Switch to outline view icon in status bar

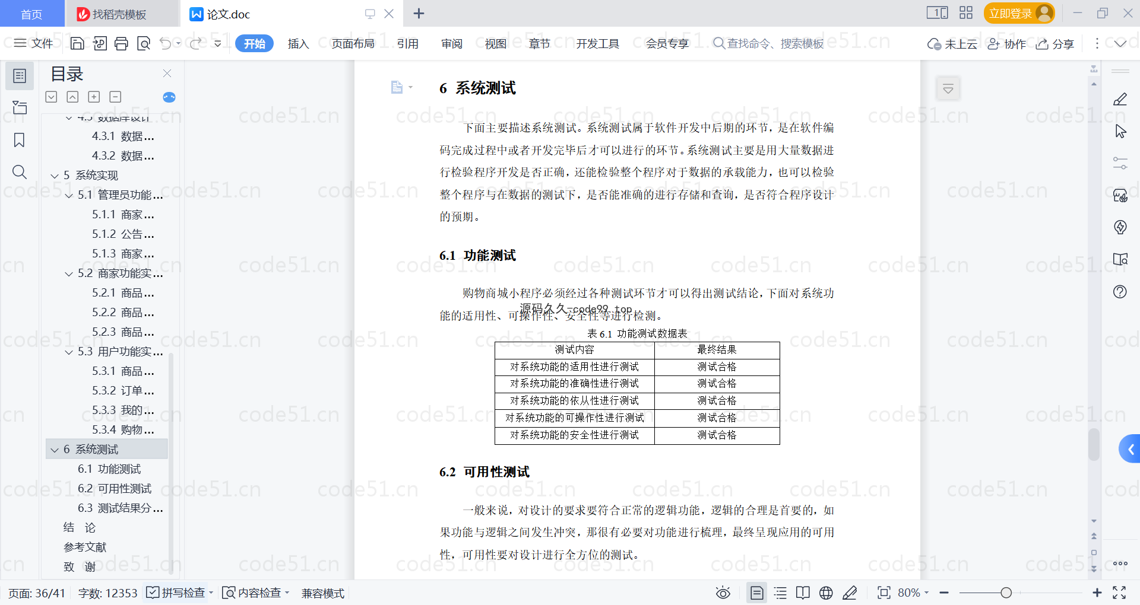pyautogui.click(x=780, y=593)
